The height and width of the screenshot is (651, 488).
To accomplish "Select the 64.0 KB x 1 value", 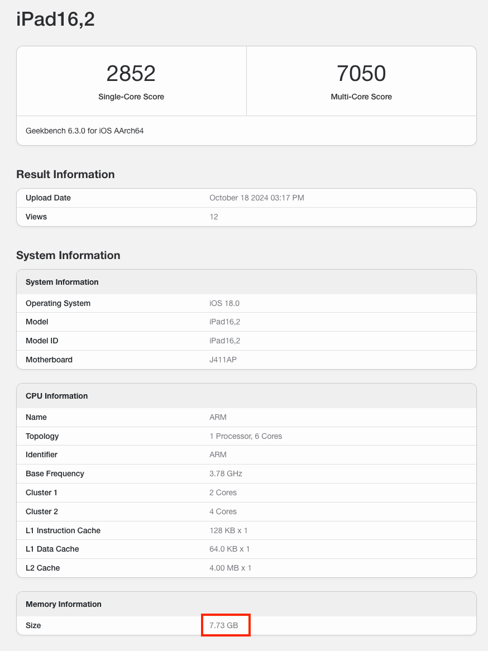I will coord(229,549).
